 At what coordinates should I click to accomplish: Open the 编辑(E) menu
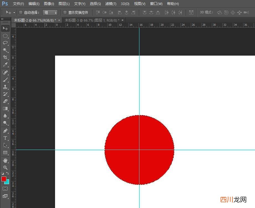[x=34, y=4]
